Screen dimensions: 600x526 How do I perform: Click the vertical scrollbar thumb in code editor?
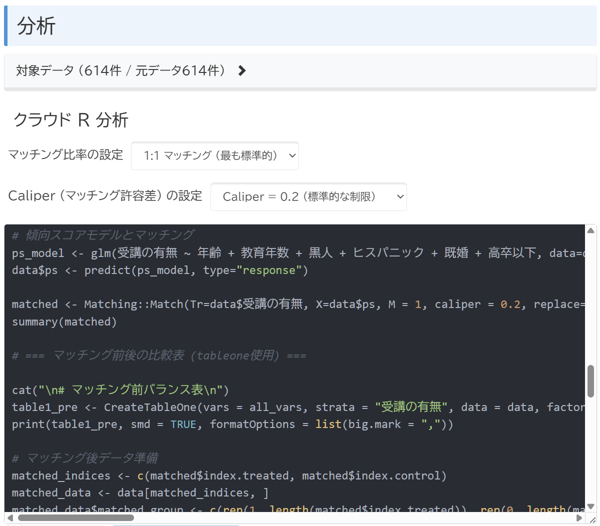[x=590, y=381]
